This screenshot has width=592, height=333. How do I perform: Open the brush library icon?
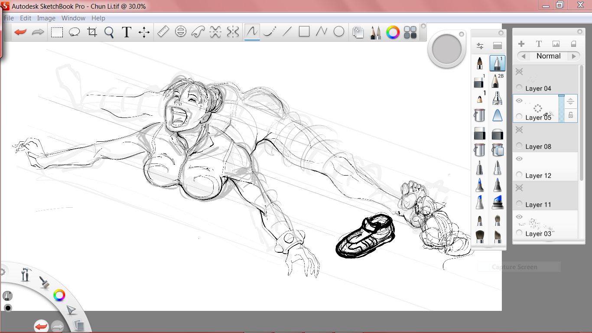(498, 46)
